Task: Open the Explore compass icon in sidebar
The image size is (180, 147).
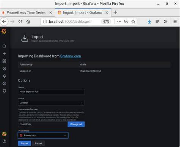Action: [4, 69]
